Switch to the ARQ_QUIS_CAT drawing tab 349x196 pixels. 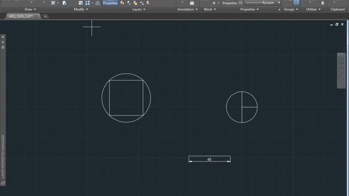click(x=21, y=16)
